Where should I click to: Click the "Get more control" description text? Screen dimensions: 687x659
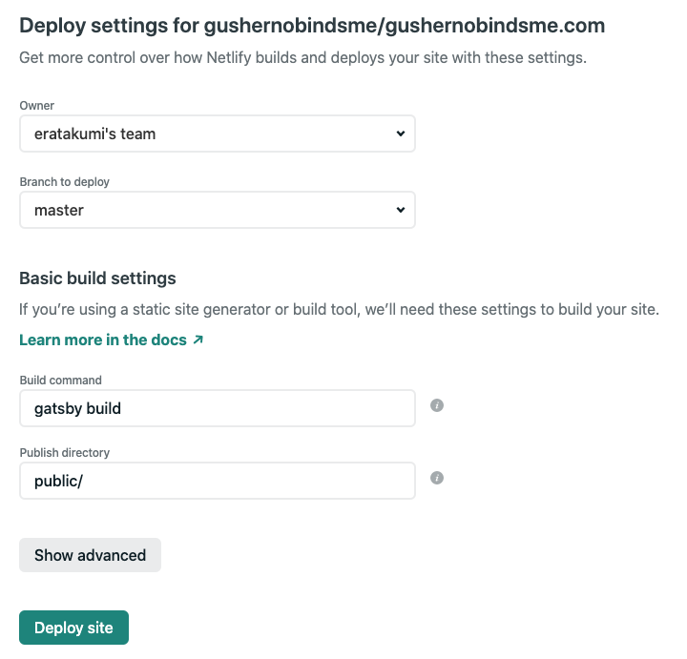[302, 57]
